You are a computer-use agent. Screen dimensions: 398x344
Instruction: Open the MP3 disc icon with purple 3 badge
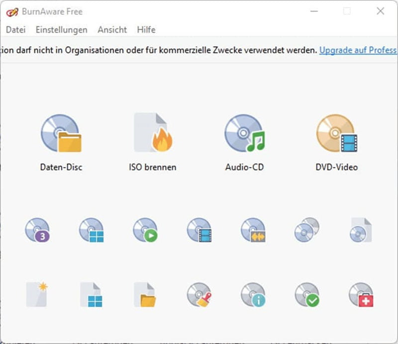pos(37,230)
